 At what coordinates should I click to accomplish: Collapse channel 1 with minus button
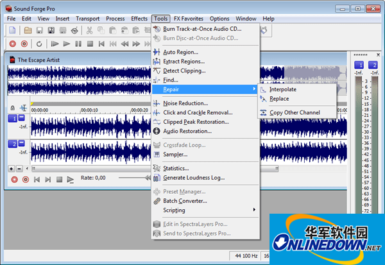point(21,119)
